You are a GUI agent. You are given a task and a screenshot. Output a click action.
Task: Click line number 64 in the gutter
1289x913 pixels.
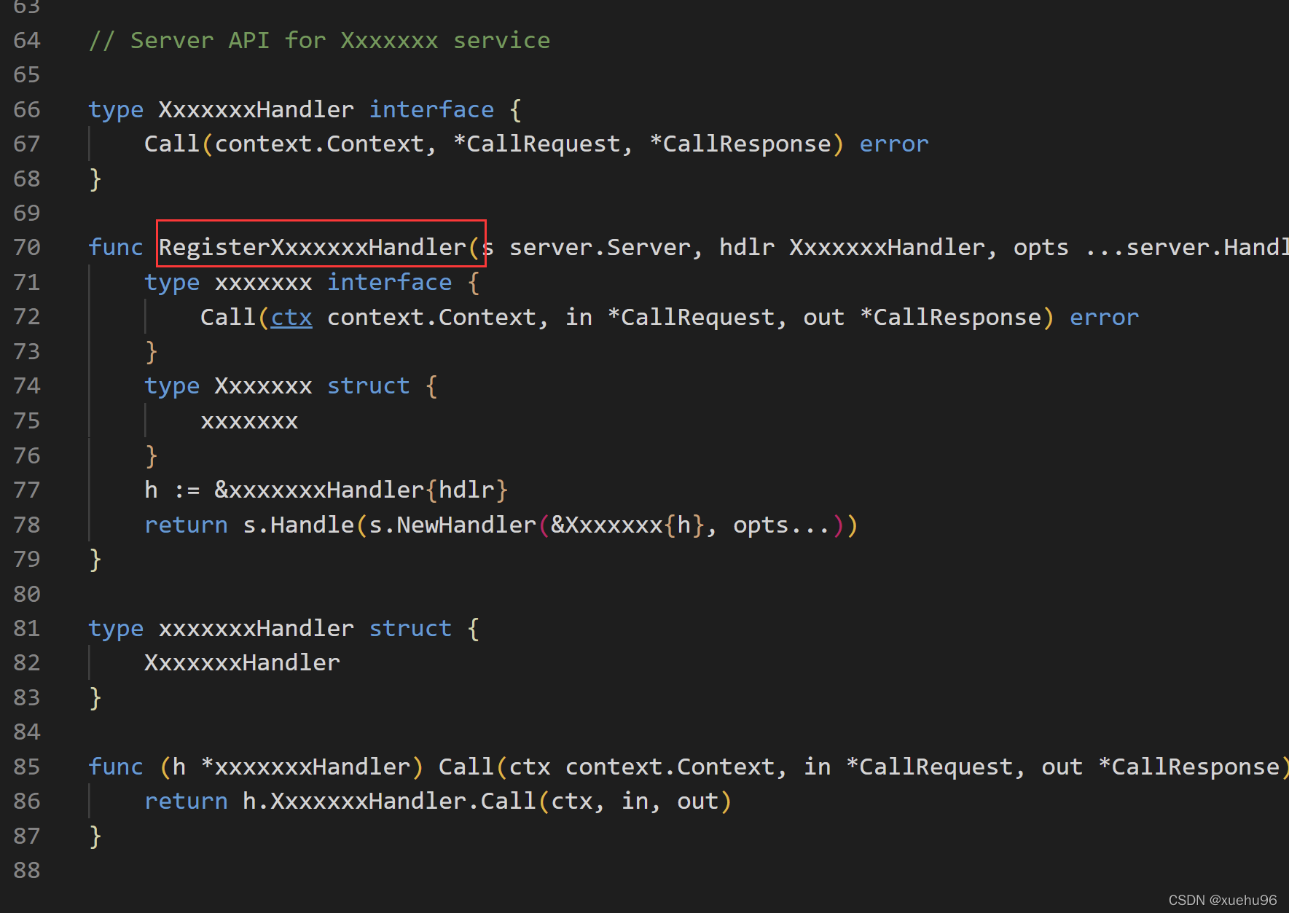tap(27, 40)
